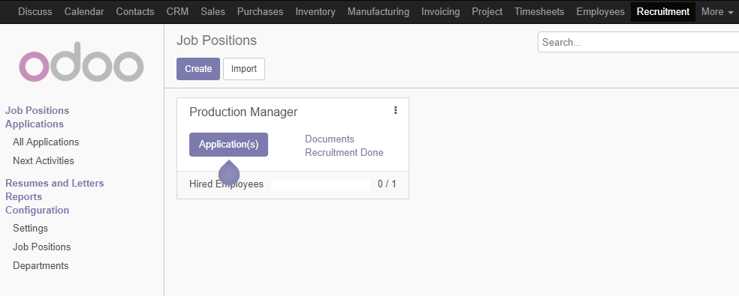Open the Documents link

[x=330, y=139]
